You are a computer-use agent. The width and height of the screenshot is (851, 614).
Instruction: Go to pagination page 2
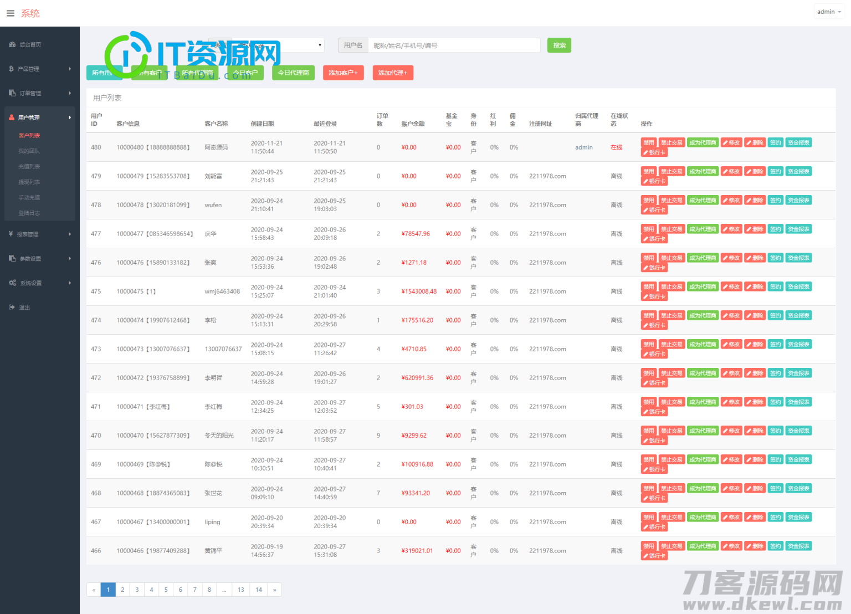tap(122, 590)
